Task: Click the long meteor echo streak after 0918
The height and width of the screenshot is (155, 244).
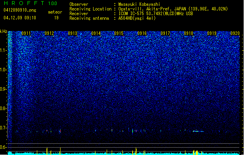Action: point(198,131)
